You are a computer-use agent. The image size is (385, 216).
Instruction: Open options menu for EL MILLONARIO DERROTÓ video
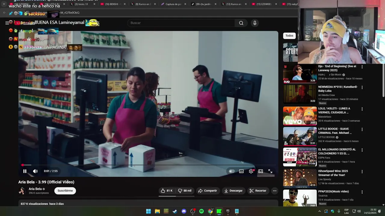362,150
